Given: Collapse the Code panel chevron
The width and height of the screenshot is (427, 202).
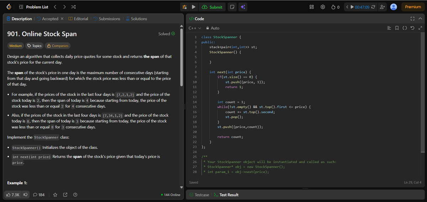Looking at the screenshot, I should [420, 19].
